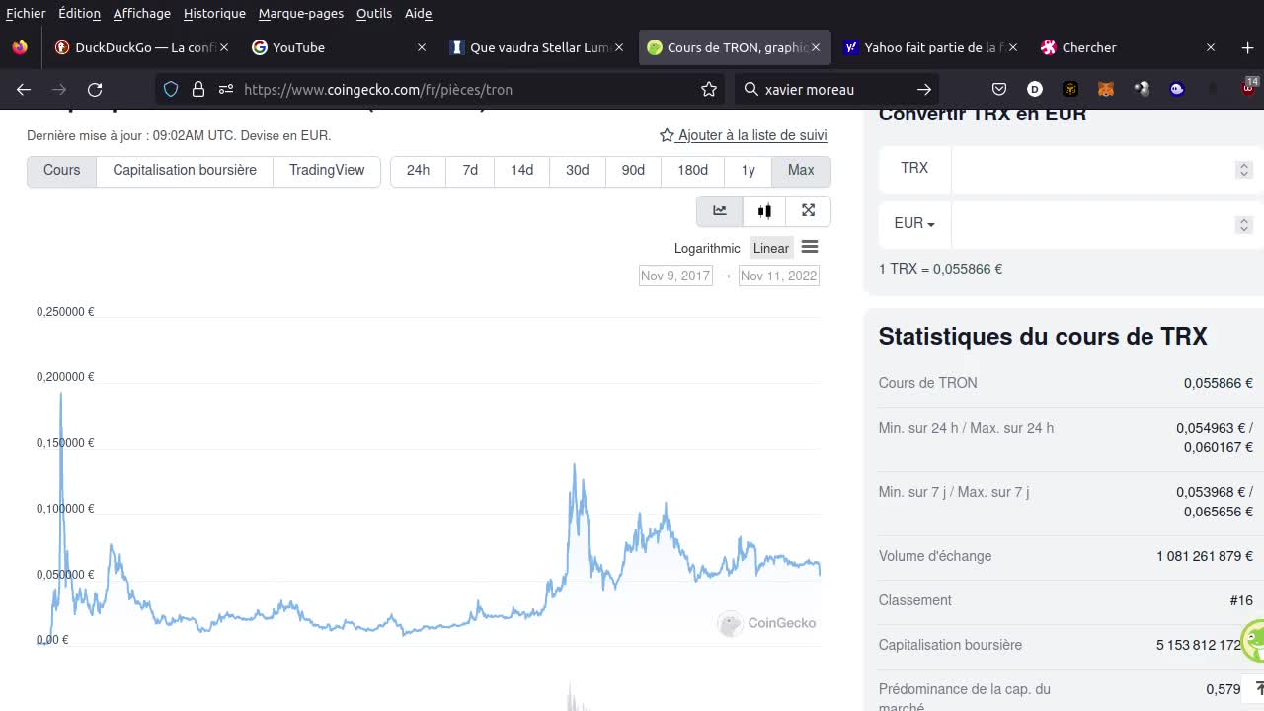
Task: Open the blue ghost wallet extension
Action: click(x=1177, y=89)
